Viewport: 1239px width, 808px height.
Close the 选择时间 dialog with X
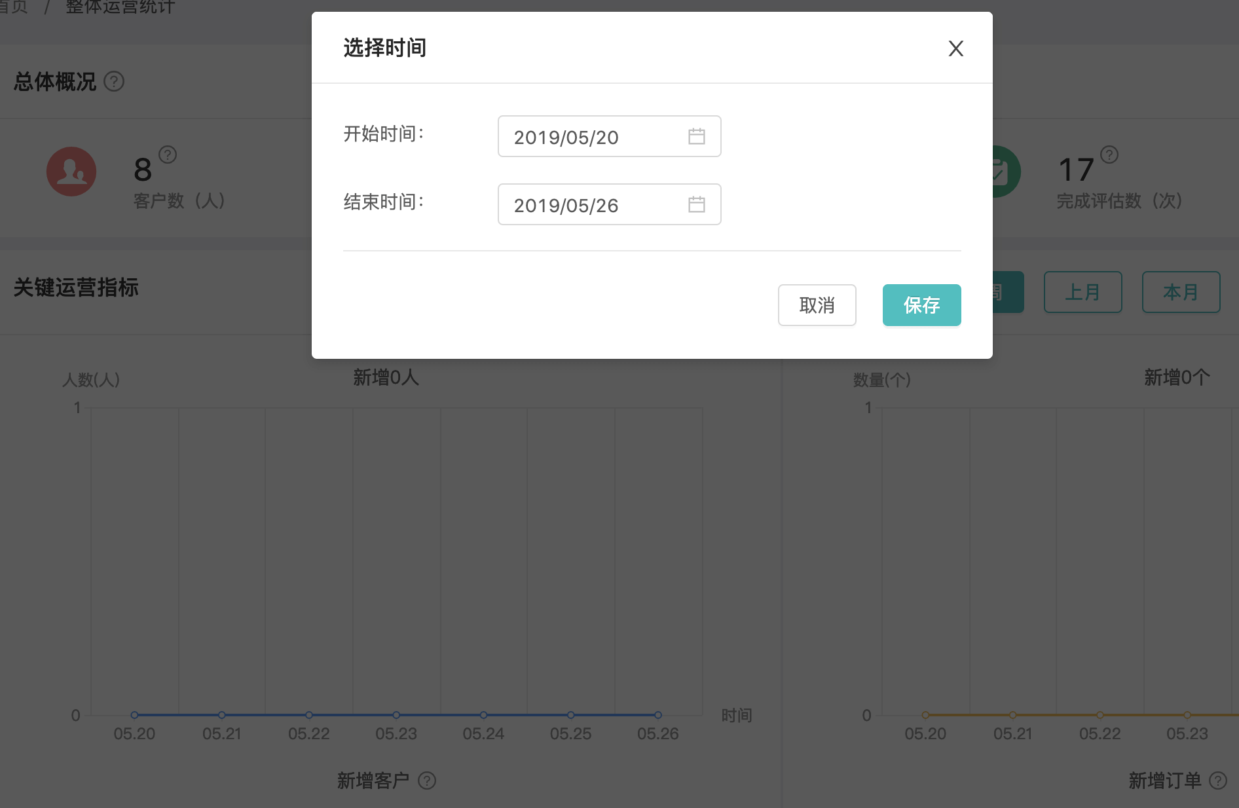[x=955, y=48]
